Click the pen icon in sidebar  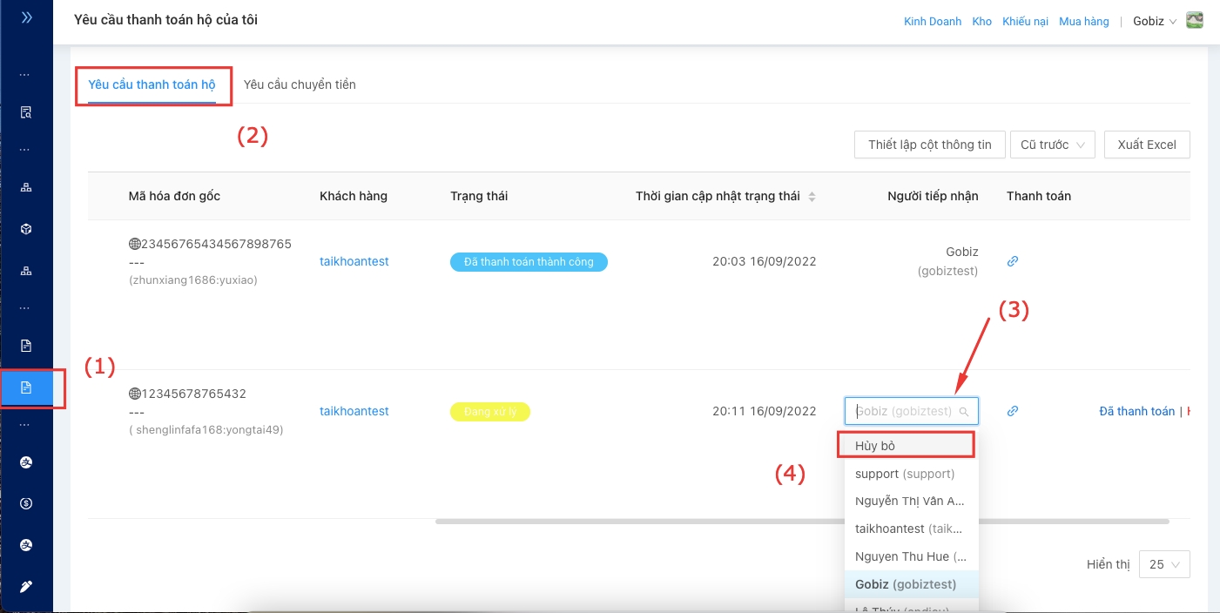26,587
